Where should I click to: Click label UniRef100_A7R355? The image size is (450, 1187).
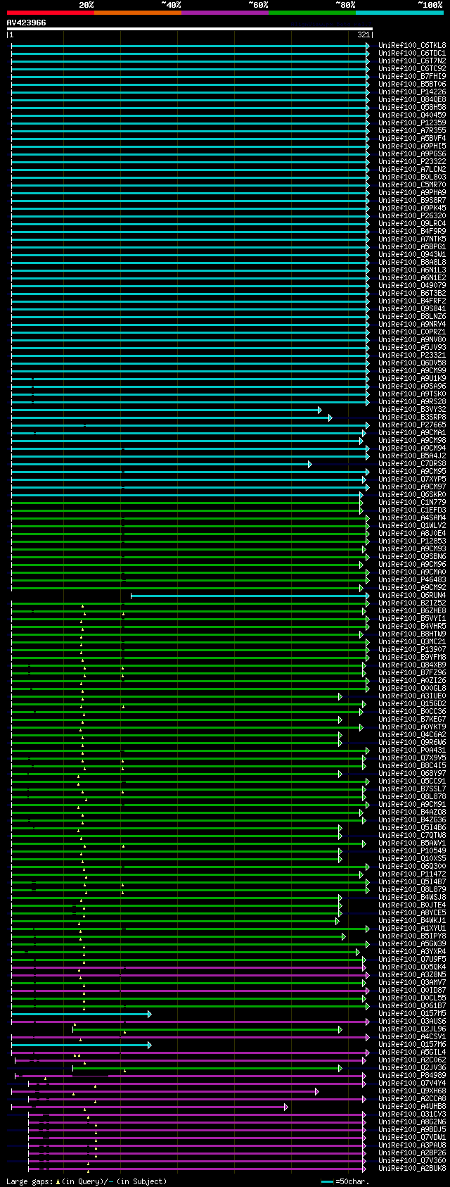pos(412,130)
